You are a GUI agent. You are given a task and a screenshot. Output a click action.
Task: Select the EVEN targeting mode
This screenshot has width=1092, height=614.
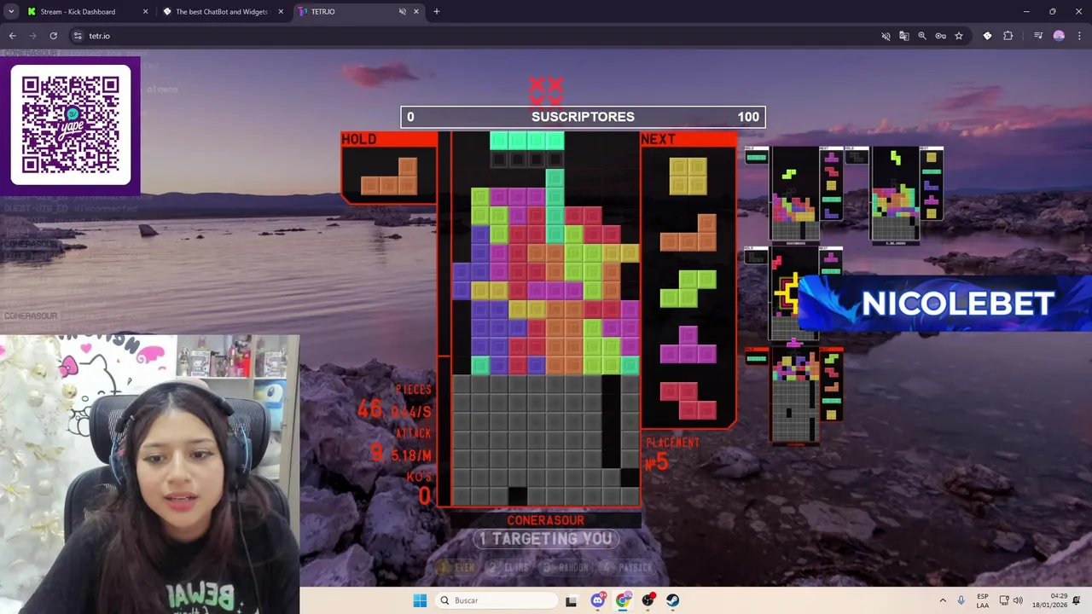coord(456,567)
